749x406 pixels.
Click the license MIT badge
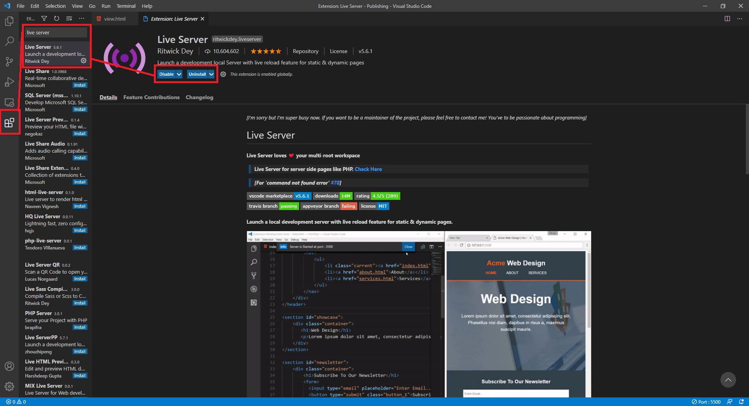pos(374,206)
